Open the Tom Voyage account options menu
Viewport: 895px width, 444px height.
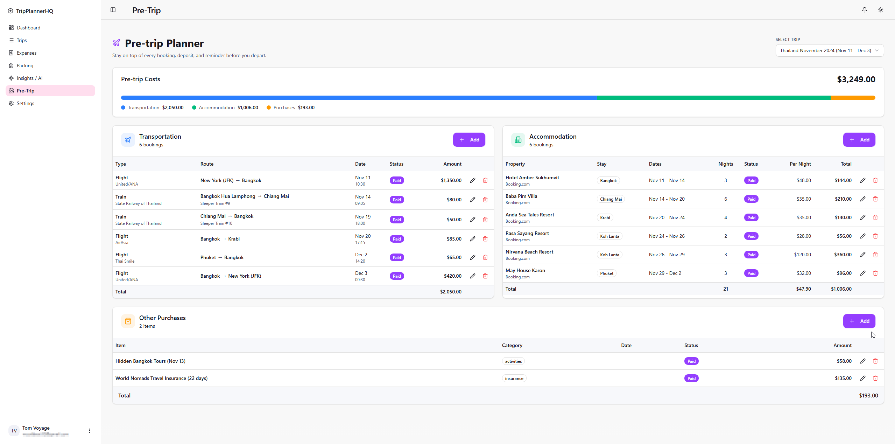click(x=89, y=430)
